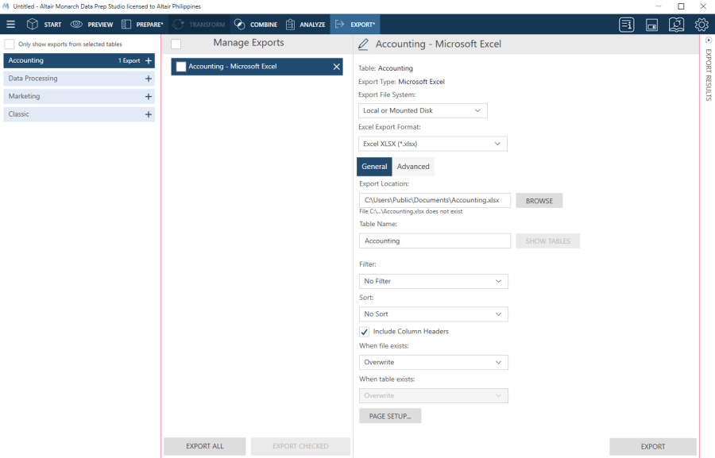Expand the Filter dropdown
Screen dimensions: 715x458
(433, 281)
